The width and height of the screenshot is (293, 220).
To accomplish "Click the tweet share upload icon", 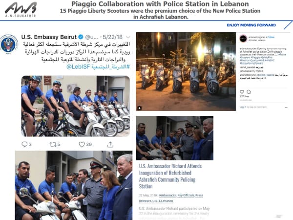I will pyautogui.click(x=110, y=144).
